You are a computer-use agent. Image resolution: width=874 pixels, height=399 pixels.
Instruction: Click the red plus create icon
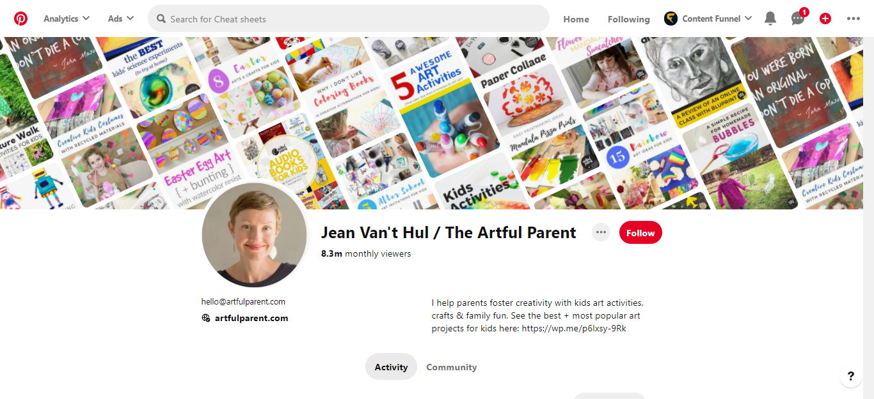click(825, 19)
